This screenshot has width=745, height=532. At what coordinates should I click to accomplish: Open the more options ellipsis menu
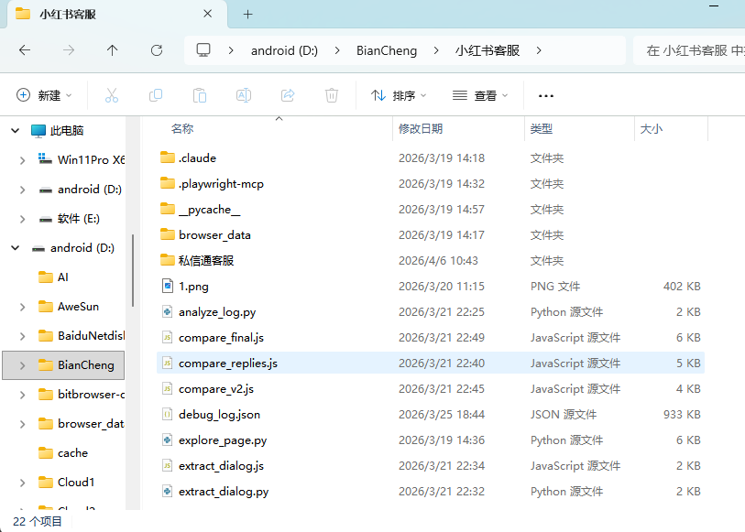(x=546, y=95)
